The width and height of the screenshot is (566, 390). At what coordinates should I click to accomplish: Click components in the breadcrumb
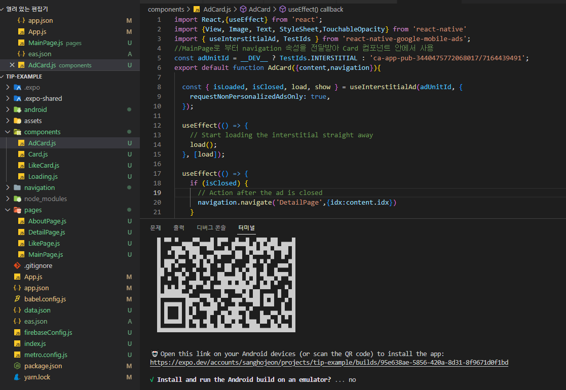166,10
